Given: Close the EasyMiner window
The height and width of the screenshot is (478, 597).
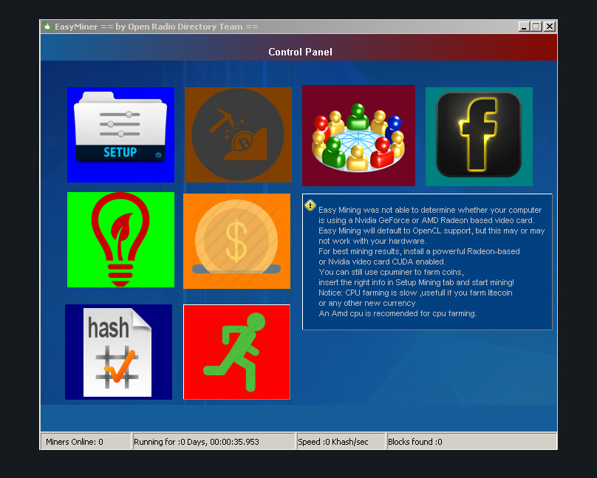Looking at the screenshot, I should pos(550,27).
